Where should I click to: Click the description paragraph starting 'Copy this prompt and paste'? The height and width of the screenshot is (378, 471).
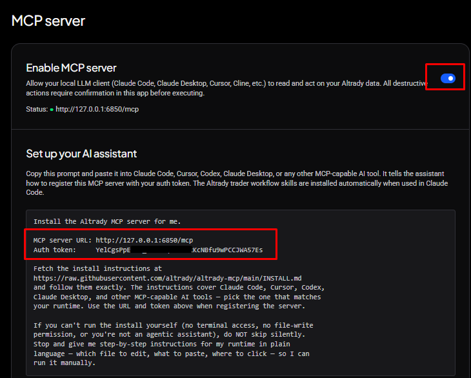tap(237, 183)
